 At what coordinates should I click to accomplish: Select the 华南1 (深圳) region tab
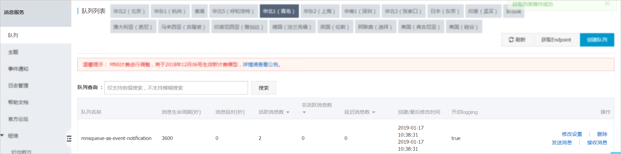tap(360, 11)
